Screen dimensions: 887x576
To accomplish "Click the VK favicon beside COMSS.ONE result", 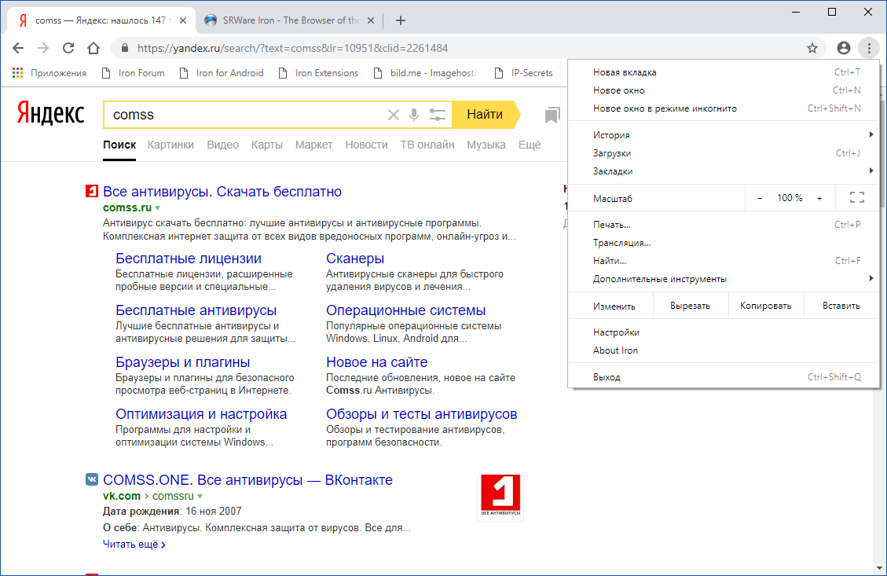I will [92, 479].
